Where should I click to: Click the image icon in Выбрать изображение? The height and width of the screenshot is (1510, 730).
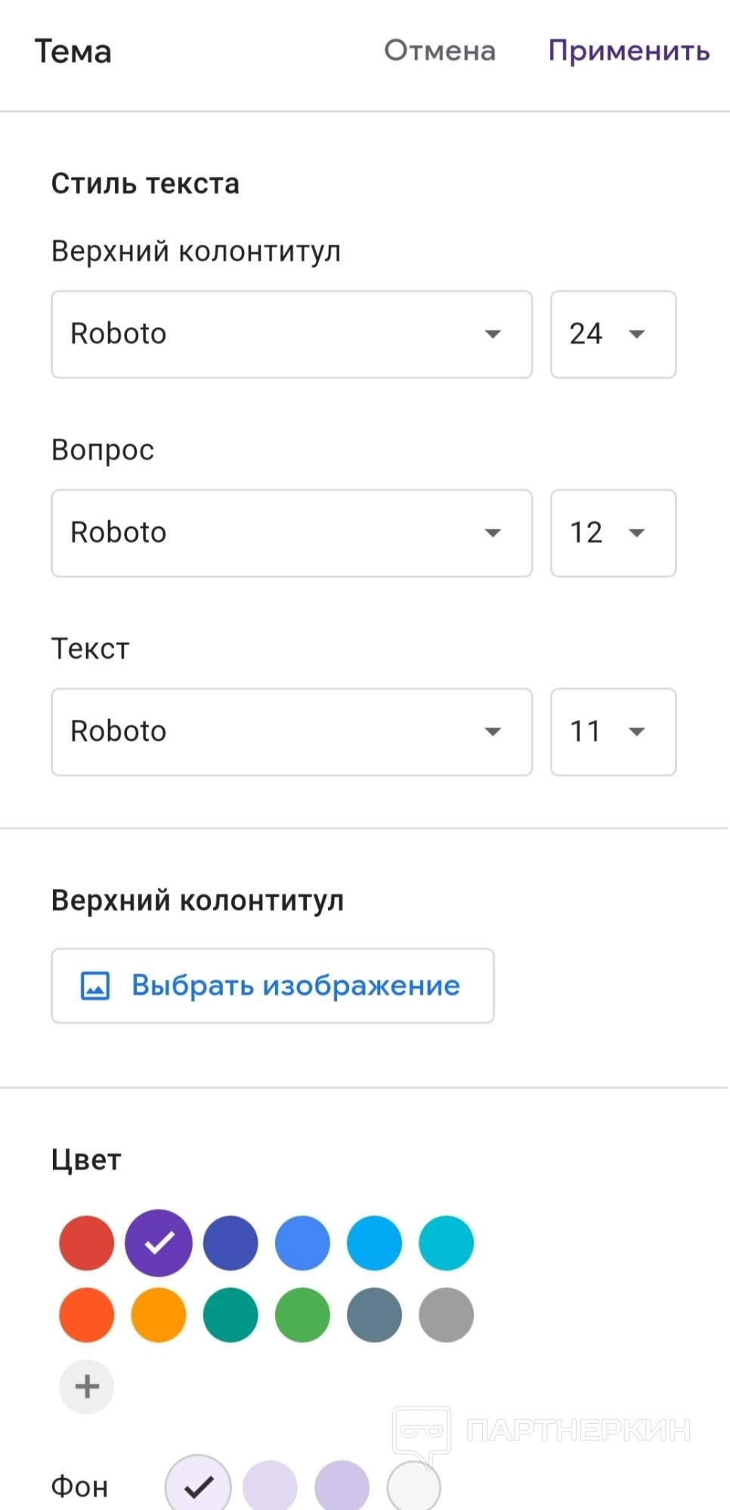[x=95, y=986]
